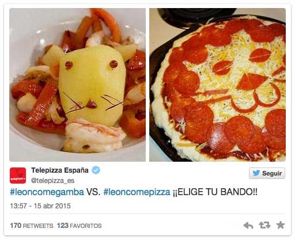Viewport: 295px width, 240px height.
Task: Click the 13:57 - 15 abr 2015 timestamp
Action: coord(40,206)
